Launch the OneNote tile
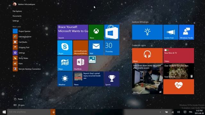The height and width of the screenshot is (115, 205). coord(80,63)
